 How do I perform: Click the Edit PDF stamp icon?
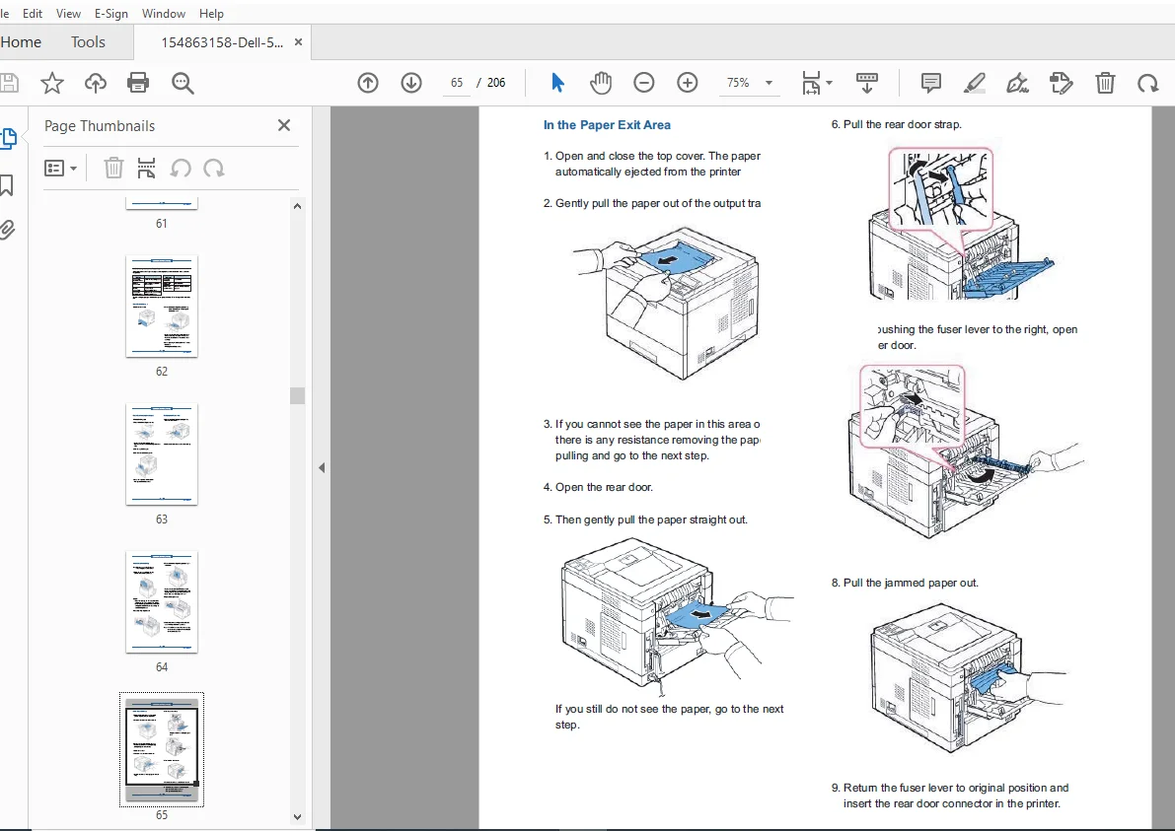pos(1062,83)
